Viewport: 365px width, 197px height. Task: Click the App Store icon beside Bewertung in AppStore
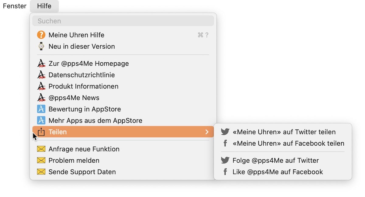tap(41, 109)
